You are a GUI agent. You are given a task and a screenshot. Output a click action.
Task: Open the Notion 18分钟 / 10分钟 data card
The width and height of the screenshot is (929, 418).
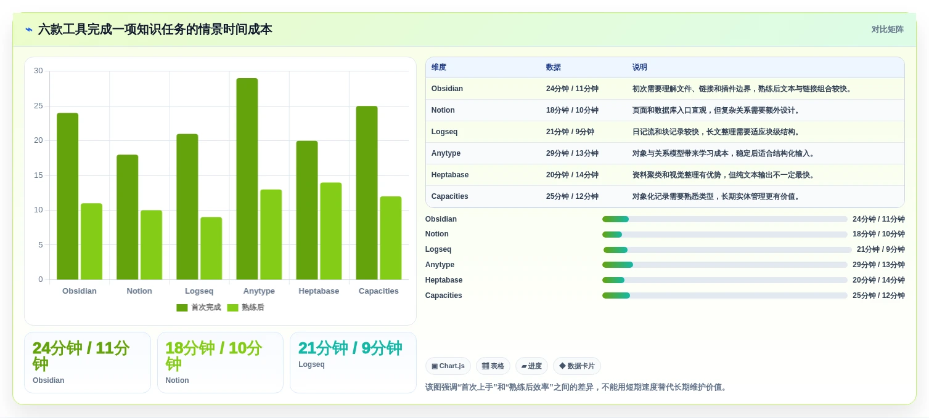pyautogui.click(x=220, y=363)
